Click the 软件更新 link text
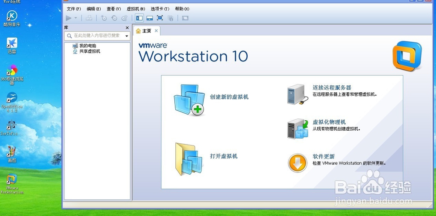The height and width of the screenshot is (216, 436). (x=324, y=157)
